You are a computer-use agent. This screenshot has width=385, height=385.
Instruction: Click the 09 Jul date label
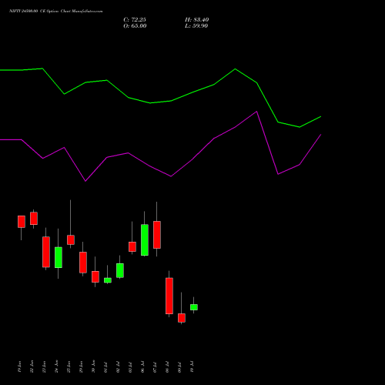[x=179, y=367]
